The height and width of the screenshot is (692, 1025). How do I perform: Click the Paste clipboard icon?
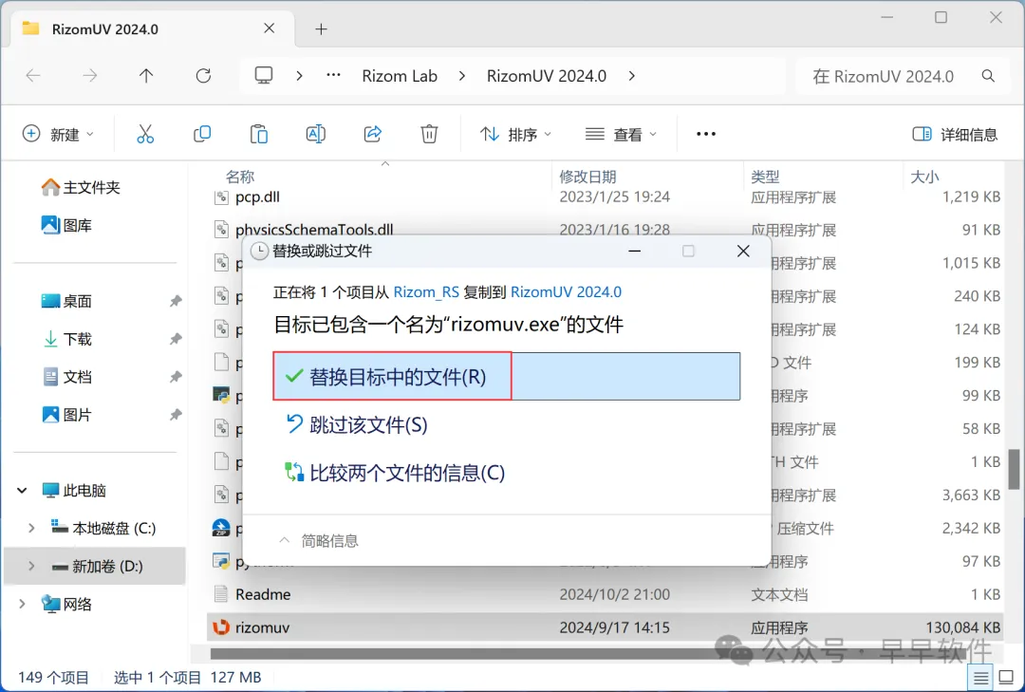(259, 134)
